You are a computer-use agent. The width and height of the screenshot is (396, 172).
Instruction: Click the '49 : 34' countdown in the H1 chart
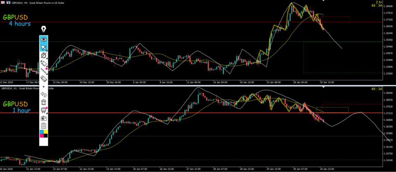pyautogui.click(x=377, y=89)
